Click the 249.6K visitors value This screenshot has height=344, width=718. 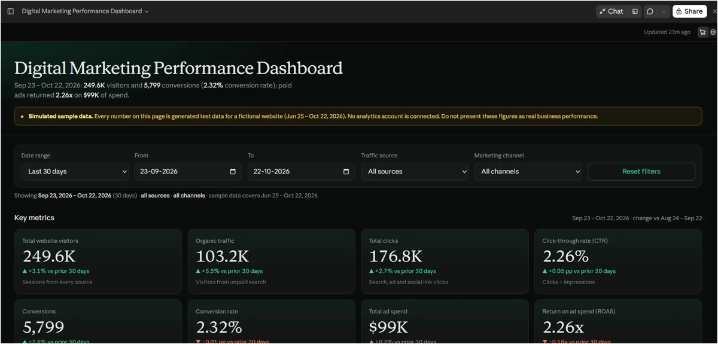pyautogui.click(x=49, y=257)
